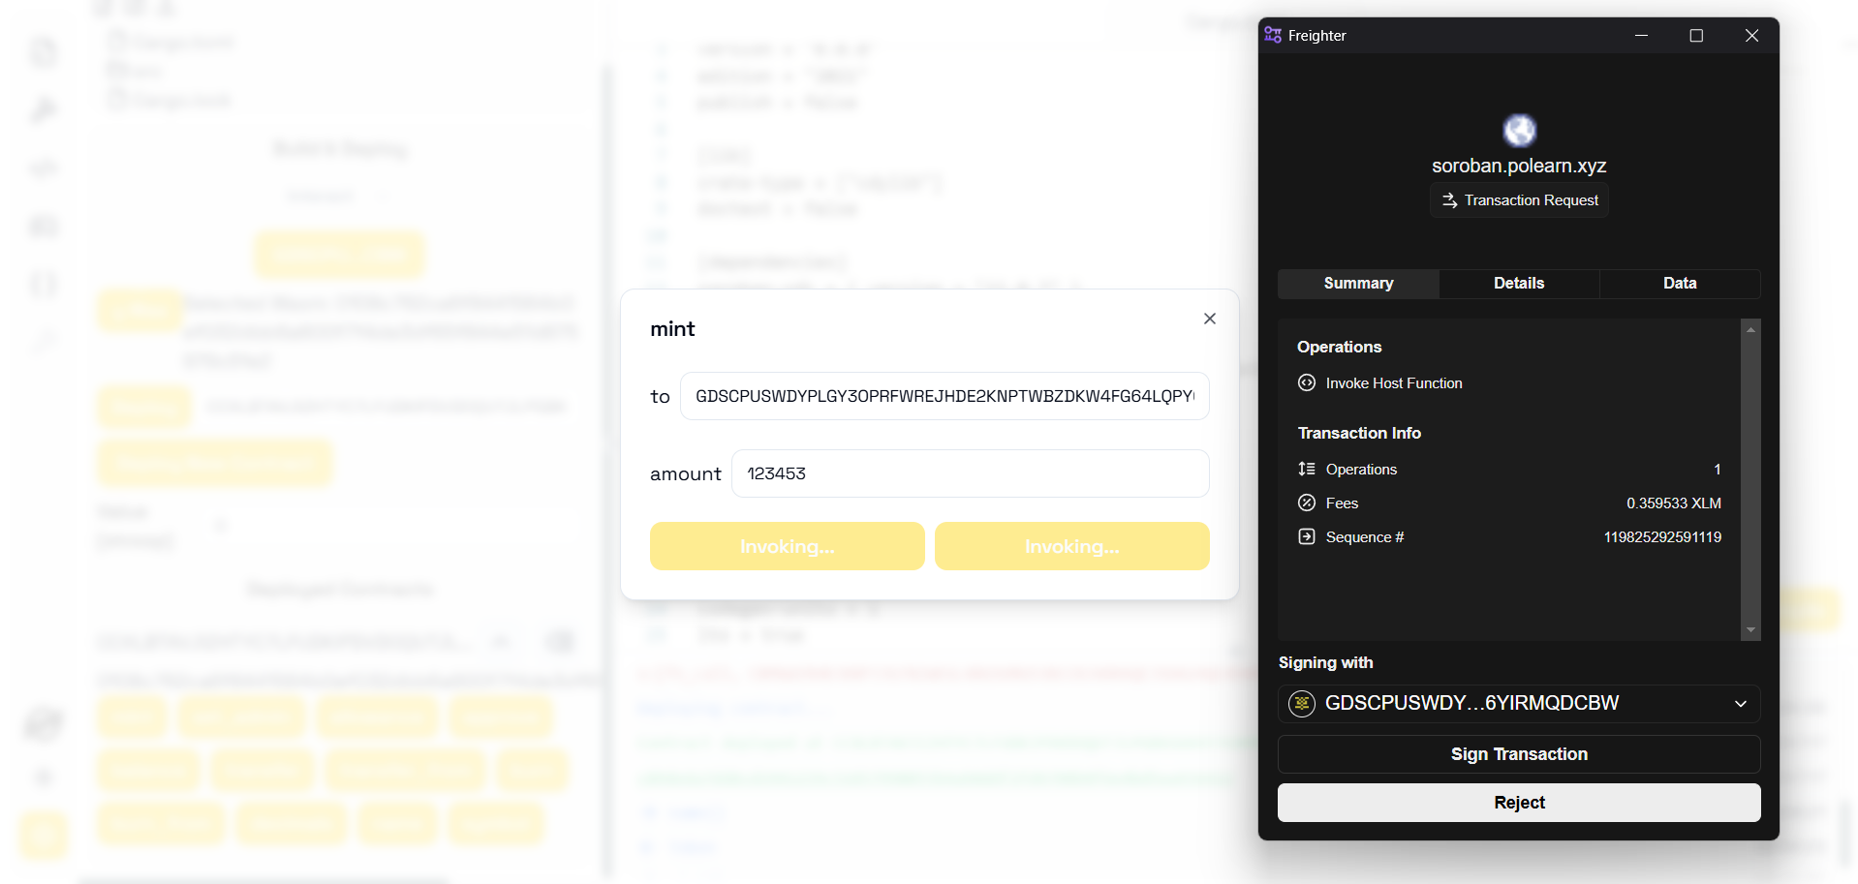Click the soroban.polearn.xyz globe icon
This screenshot has height=884, width=1858.
point(1519,131)
